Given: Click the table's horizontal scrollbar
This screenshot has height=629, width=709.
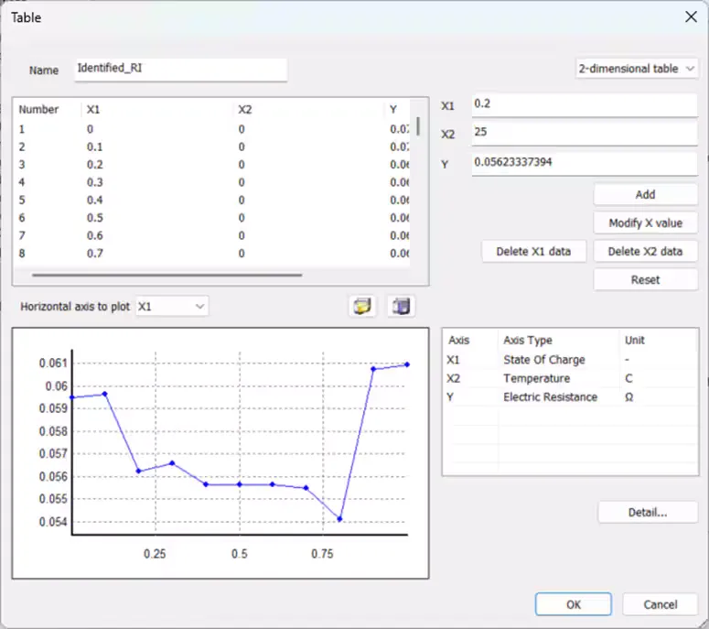Looking at the screenshot, I should coord(167,274).
